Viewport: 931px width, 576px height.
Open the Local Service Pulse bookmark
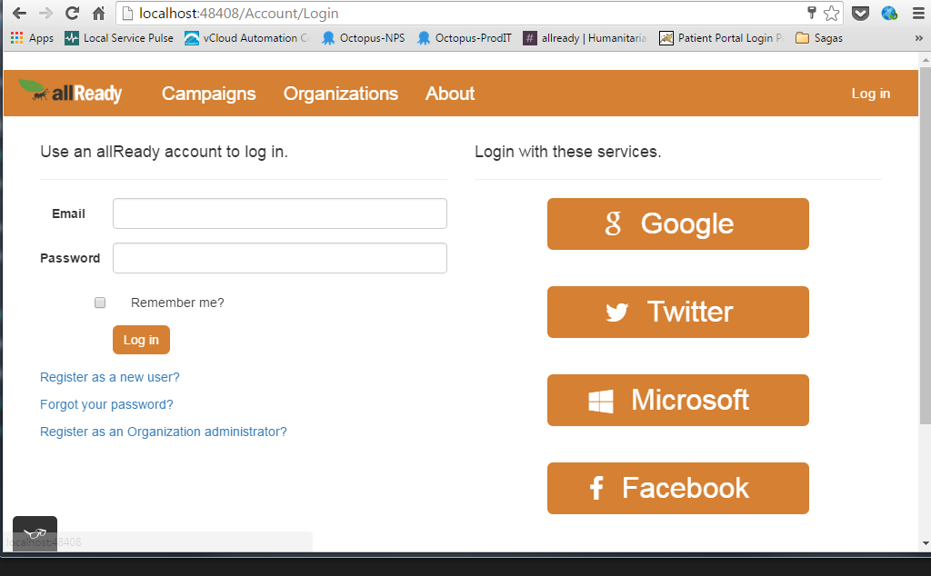pyautogui.click(x=119, y=38)
